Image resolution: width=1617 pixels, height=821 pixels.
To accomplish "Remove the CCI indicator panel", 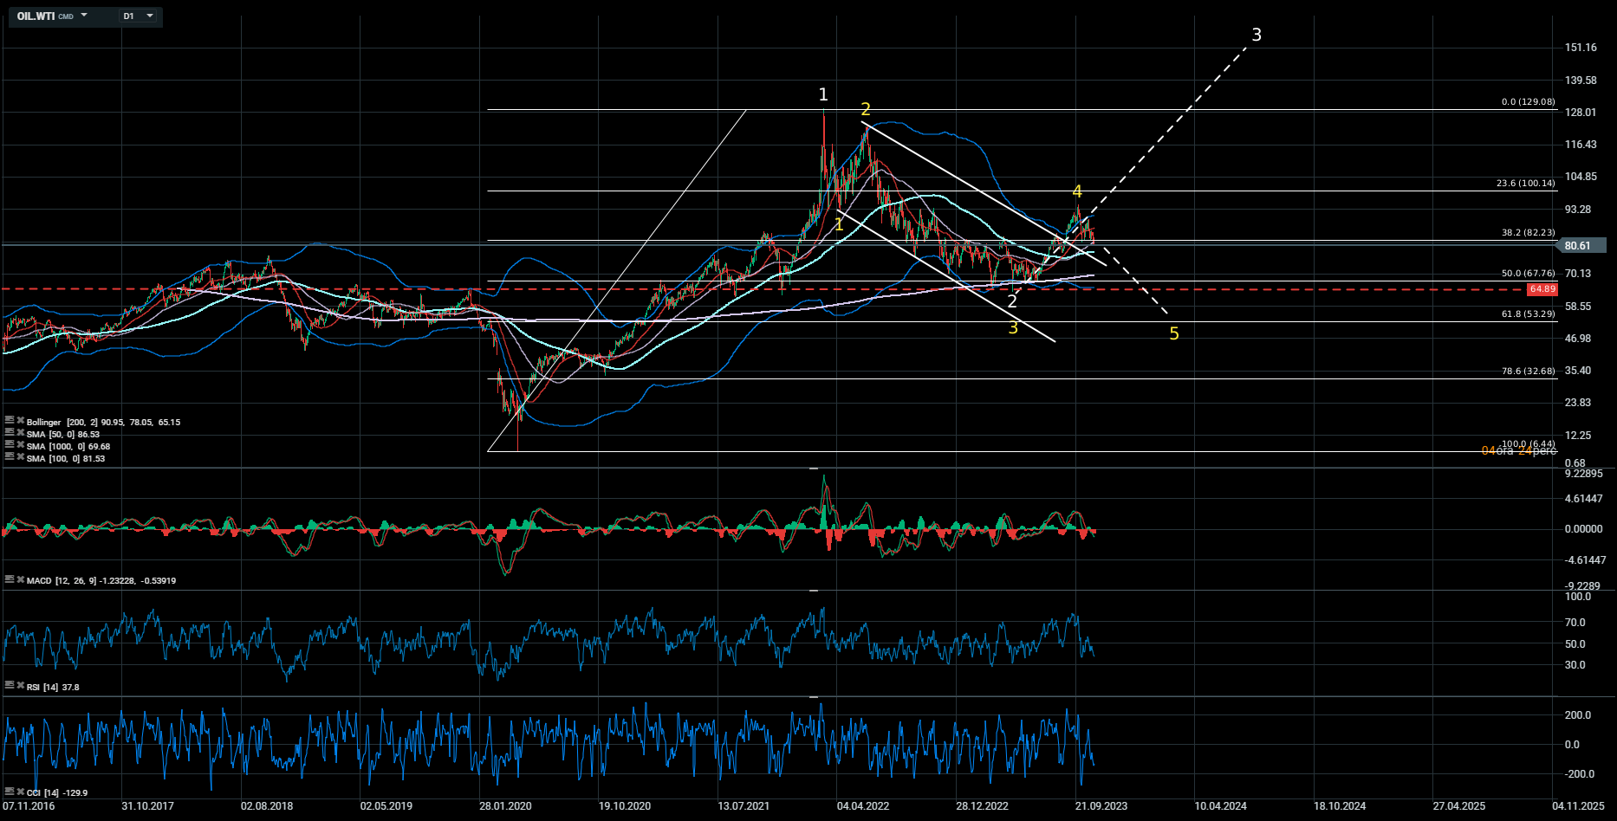I will click(20, 792).
